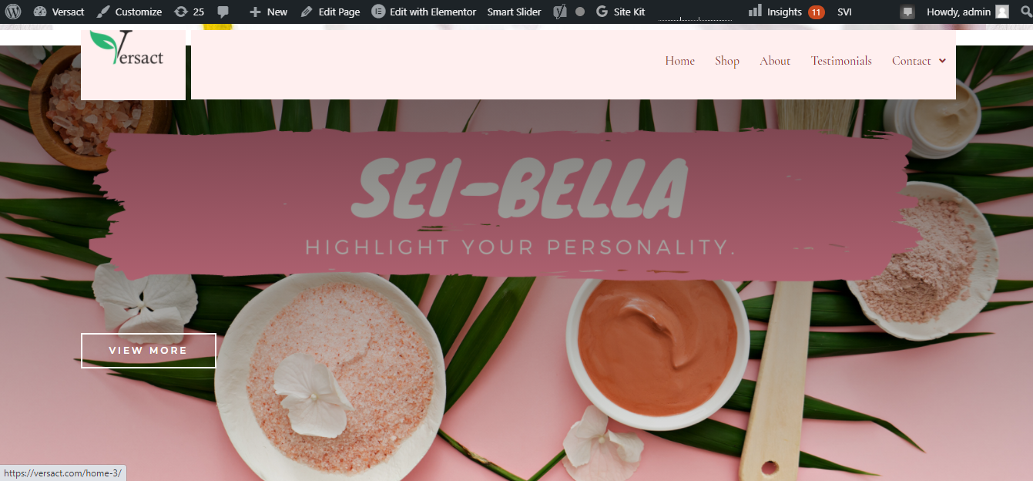Open the About menu item
Screen dimensions: 1033x481
pos(775,61)
